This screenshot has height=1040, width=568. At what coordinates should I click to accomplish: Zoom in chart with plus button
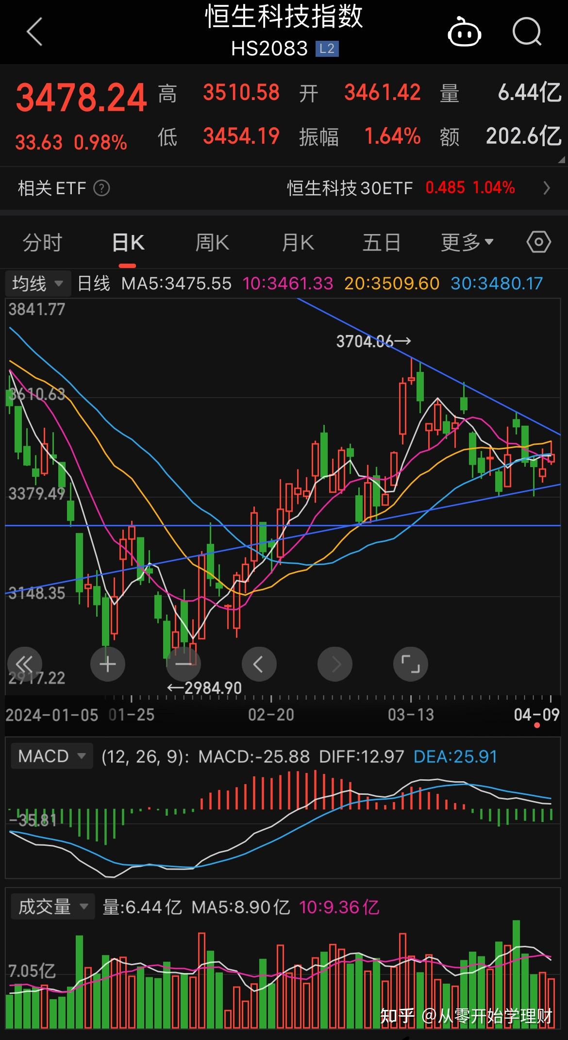[x=108, y=664]
